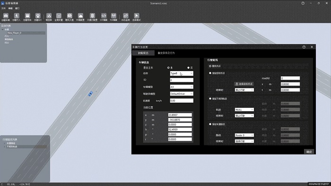331x186 pixels.
Task: Select the 是 main vehicle radio button
Action: [168, 68]
